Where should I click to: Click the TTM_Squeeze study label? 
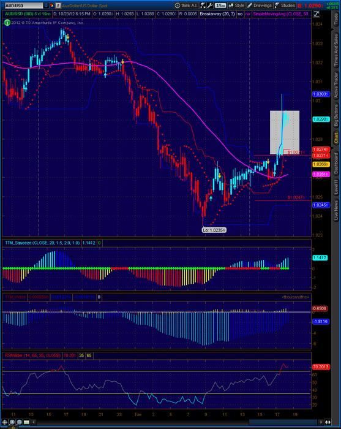tap(42, 243)
